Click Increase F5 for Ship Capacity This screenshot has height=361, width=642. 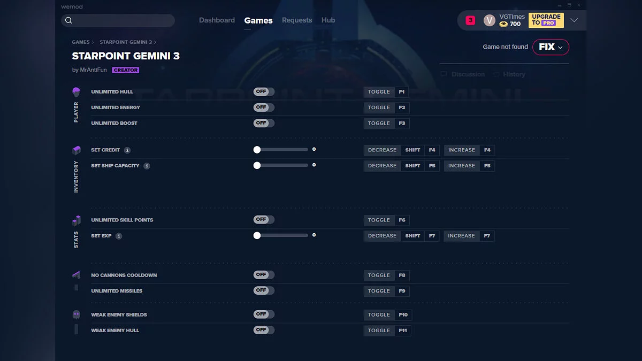(x=469, y=166)
